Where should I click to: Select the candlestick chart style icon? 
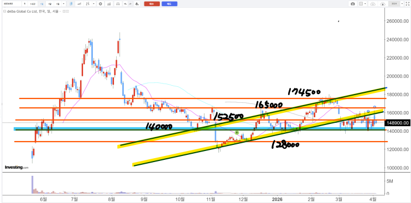point(71,4)
